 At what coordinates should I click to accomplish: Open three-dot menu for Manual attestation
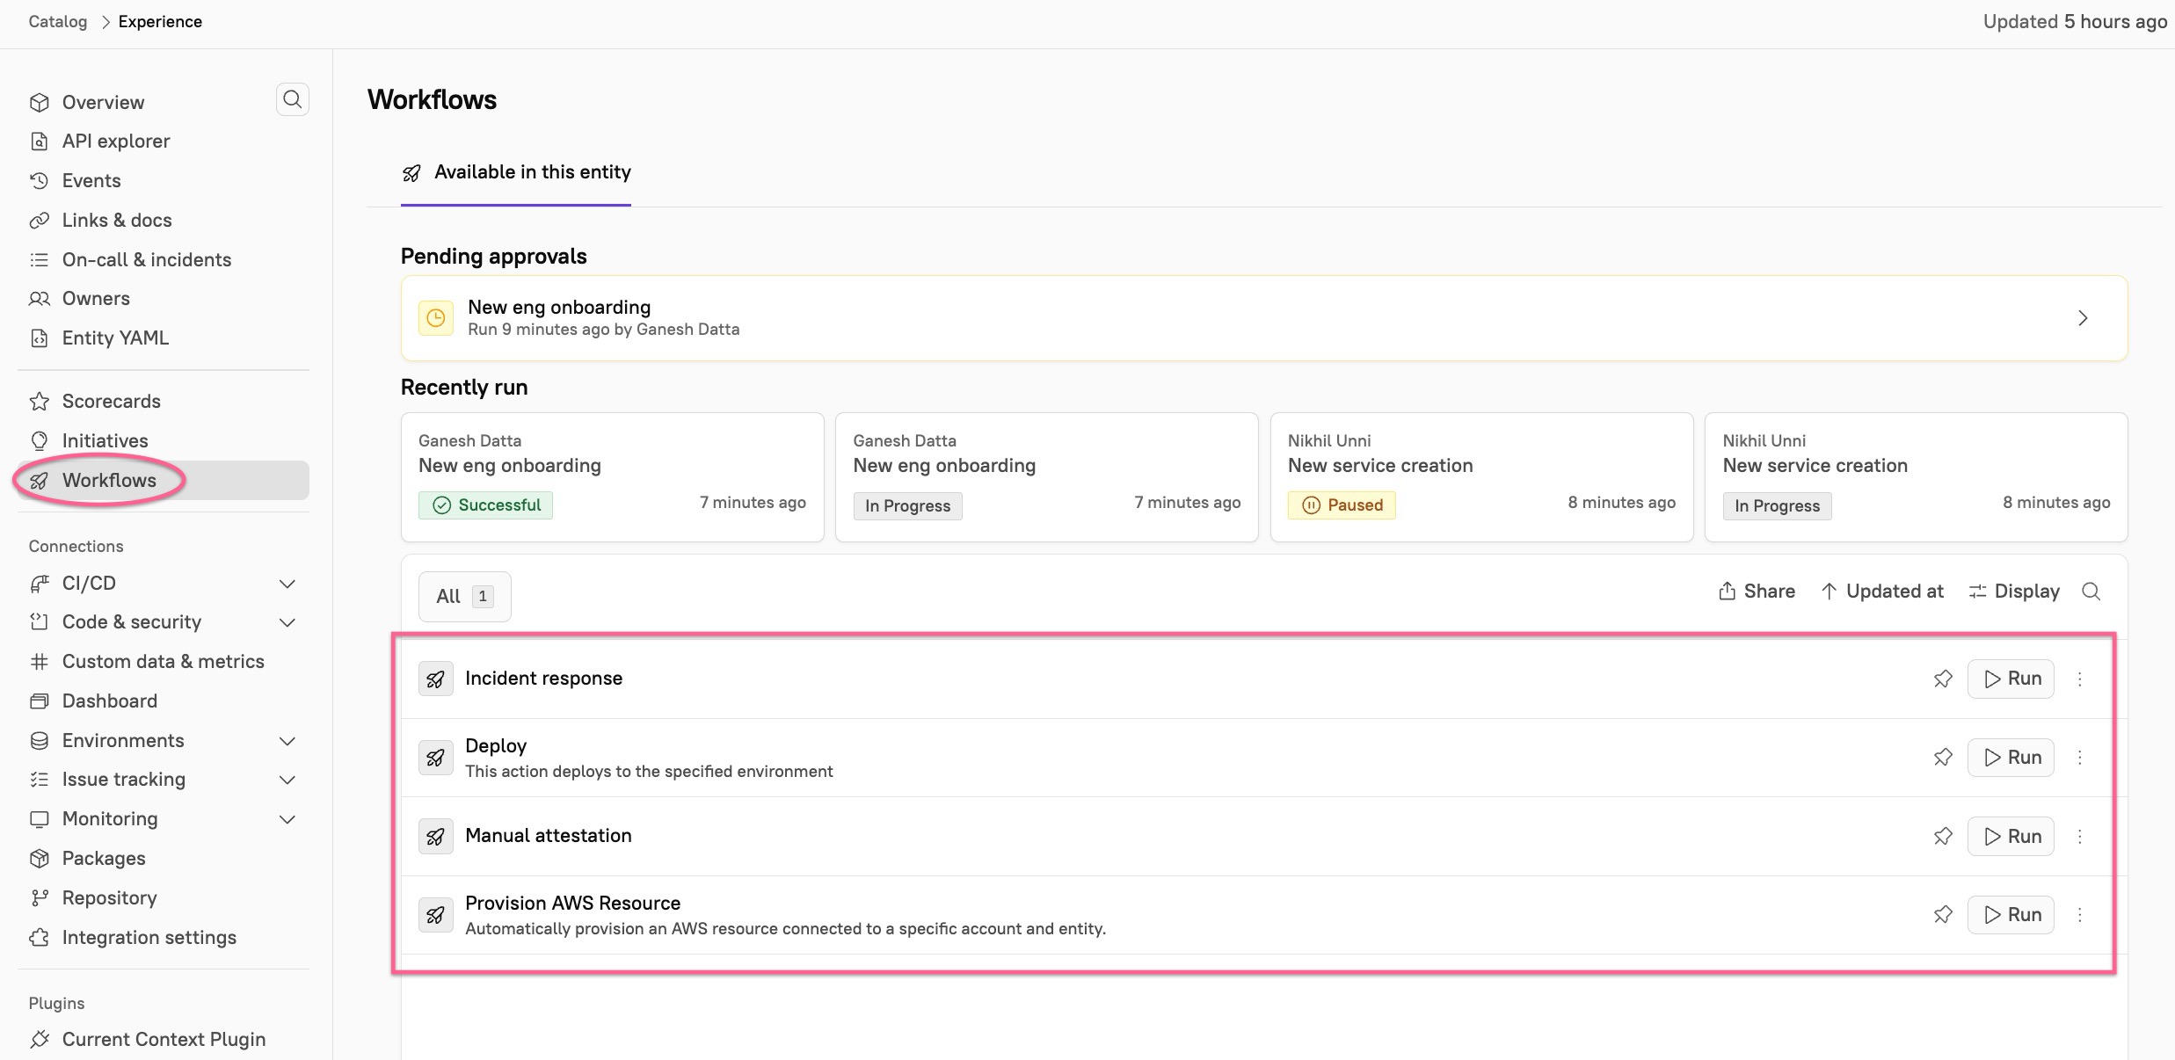[2080, 836]
